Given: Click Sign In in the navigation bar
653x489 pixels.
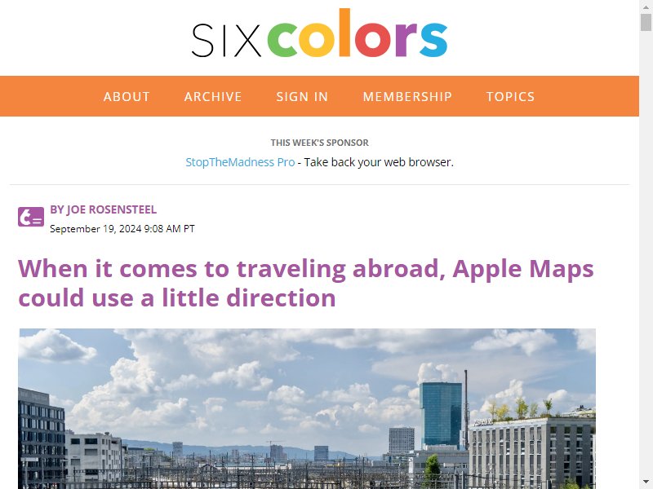Looking at the screenshot, I should 302,96.
